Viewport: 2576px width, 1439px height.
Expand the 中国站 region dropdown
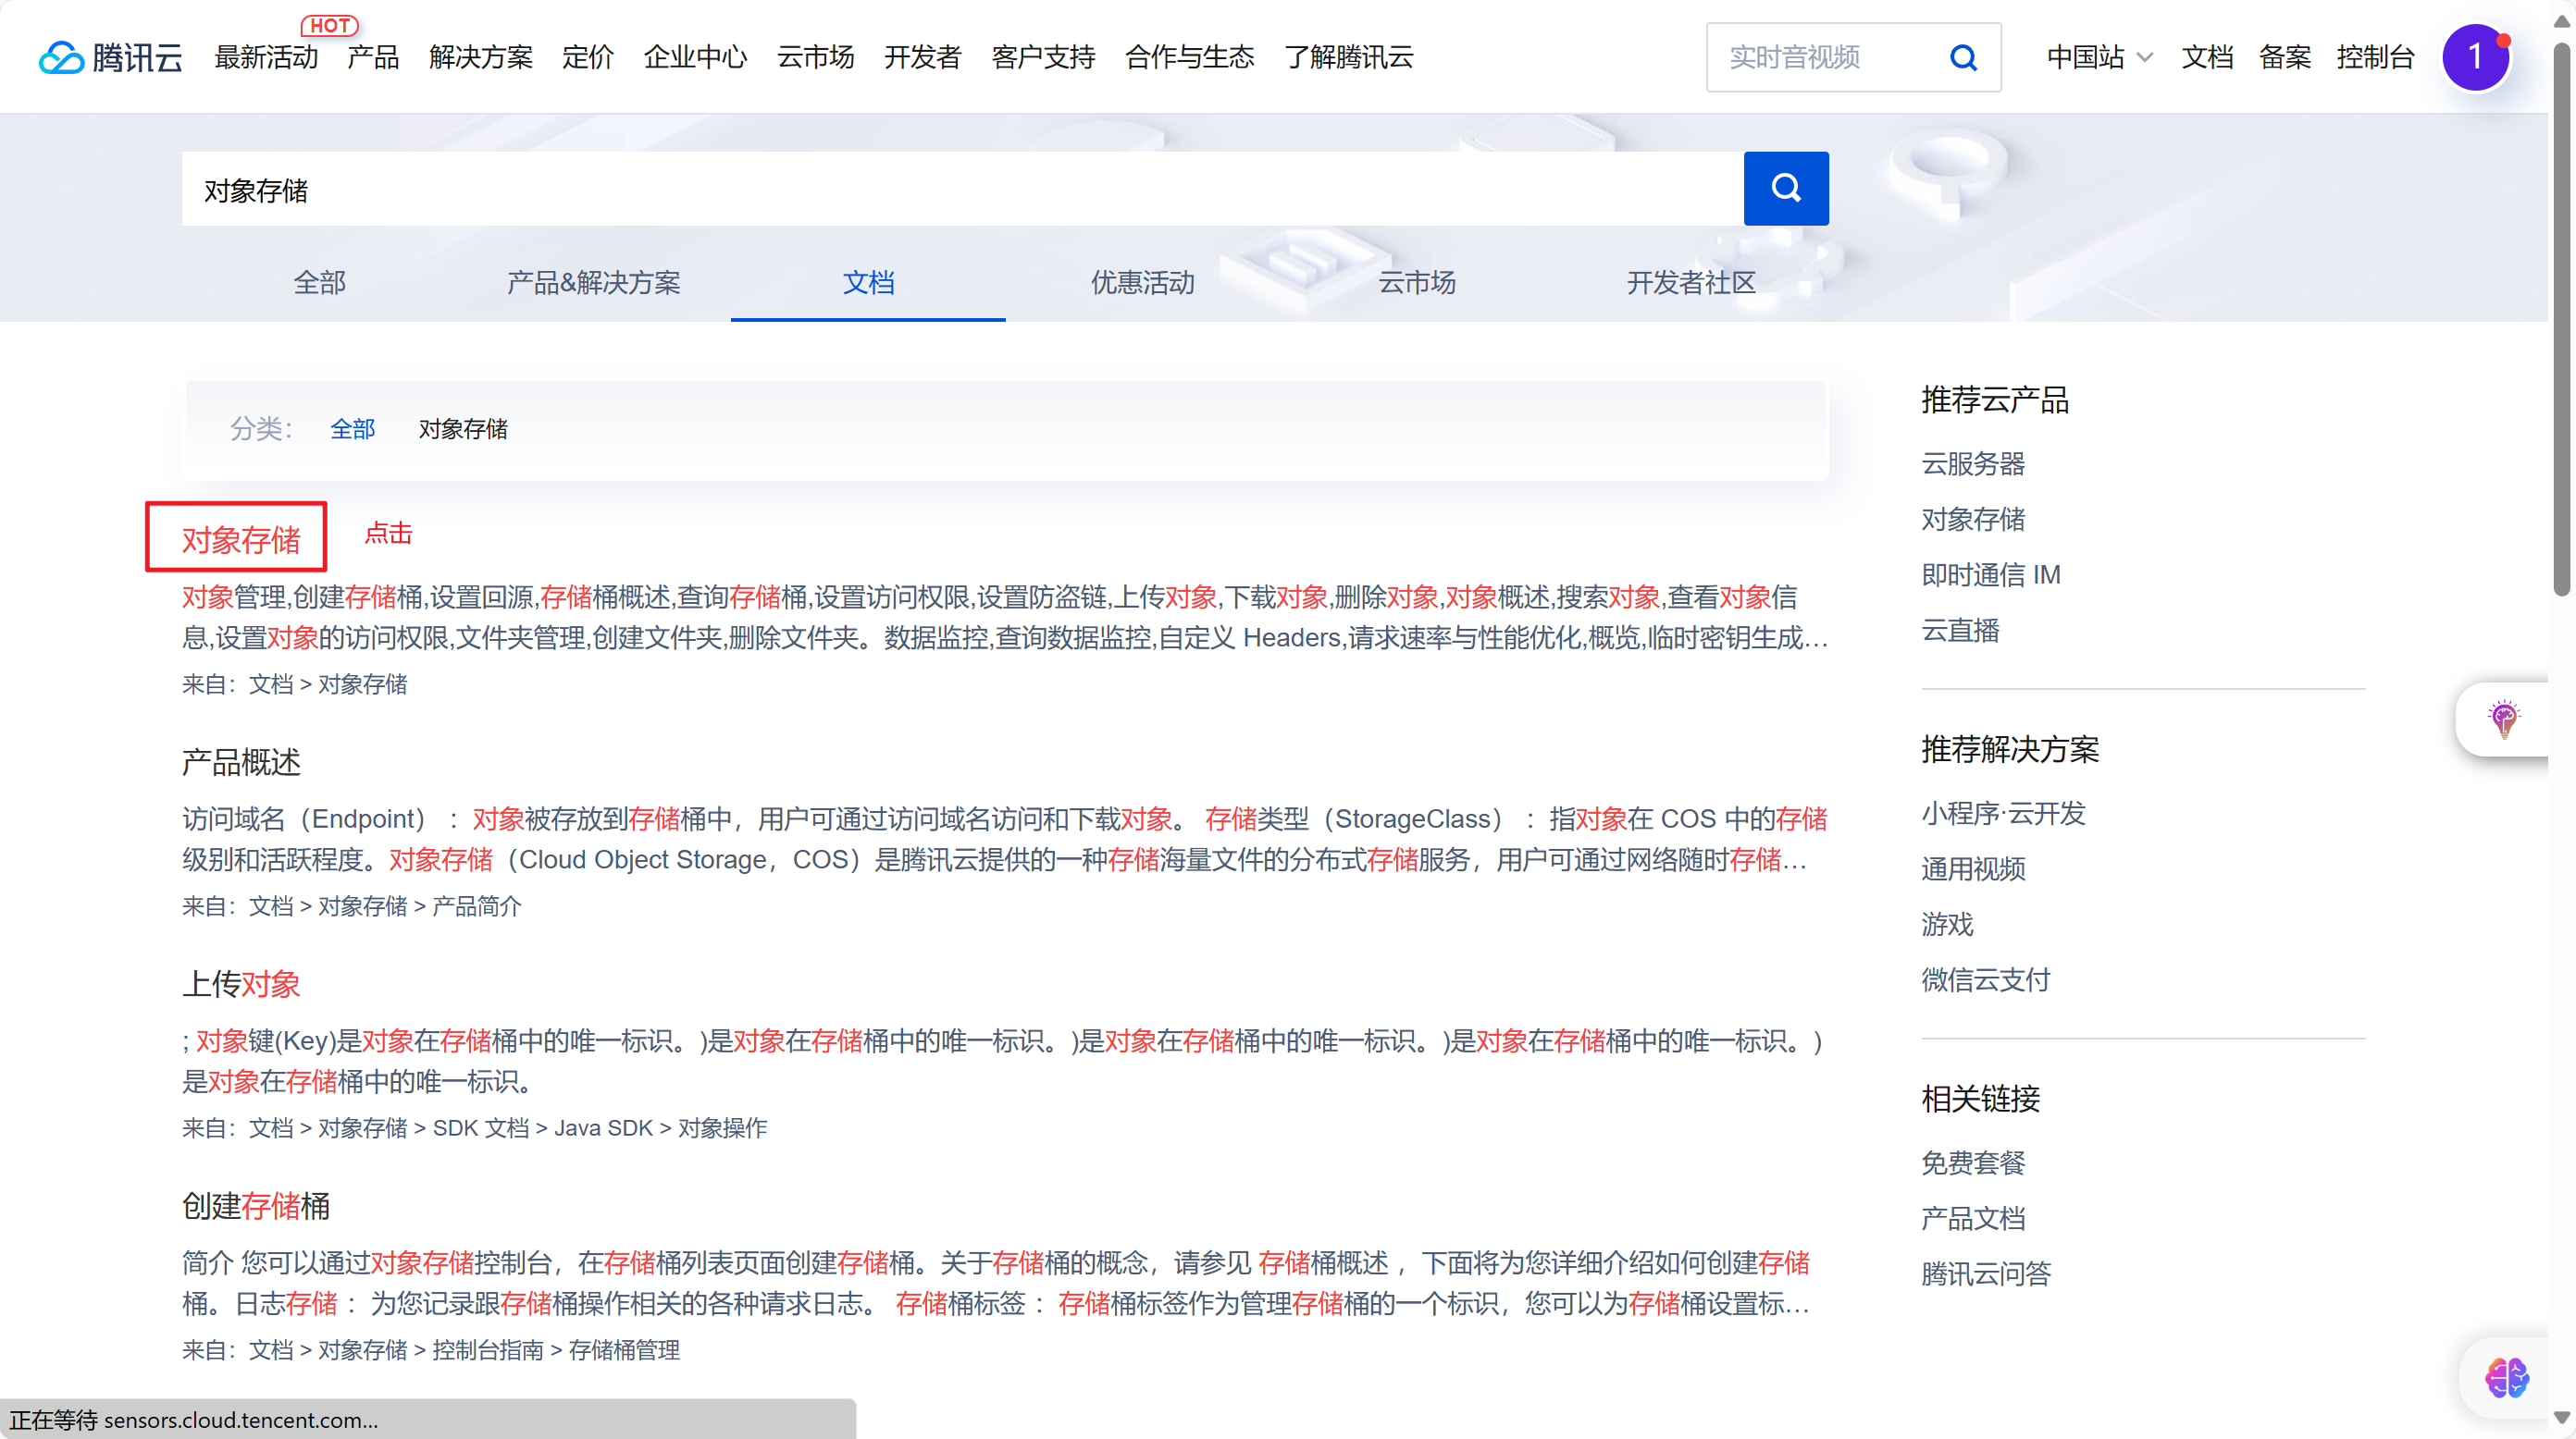pyautogui.click(x=2099, y=57)
